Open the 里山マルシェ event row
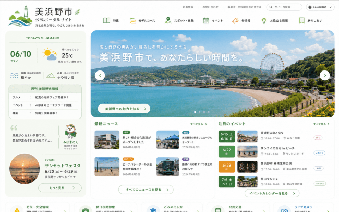Viewport: 339px width, 212px height. (274, 182)
